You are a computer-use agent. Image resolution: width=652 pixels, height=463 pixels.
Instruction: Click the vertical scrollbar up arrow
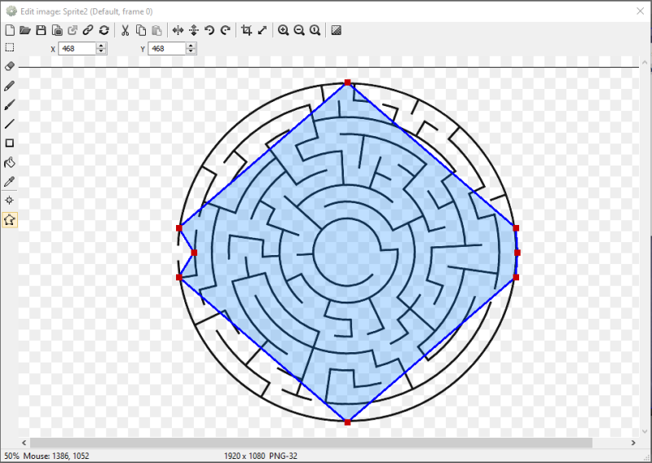coord(645,63)
